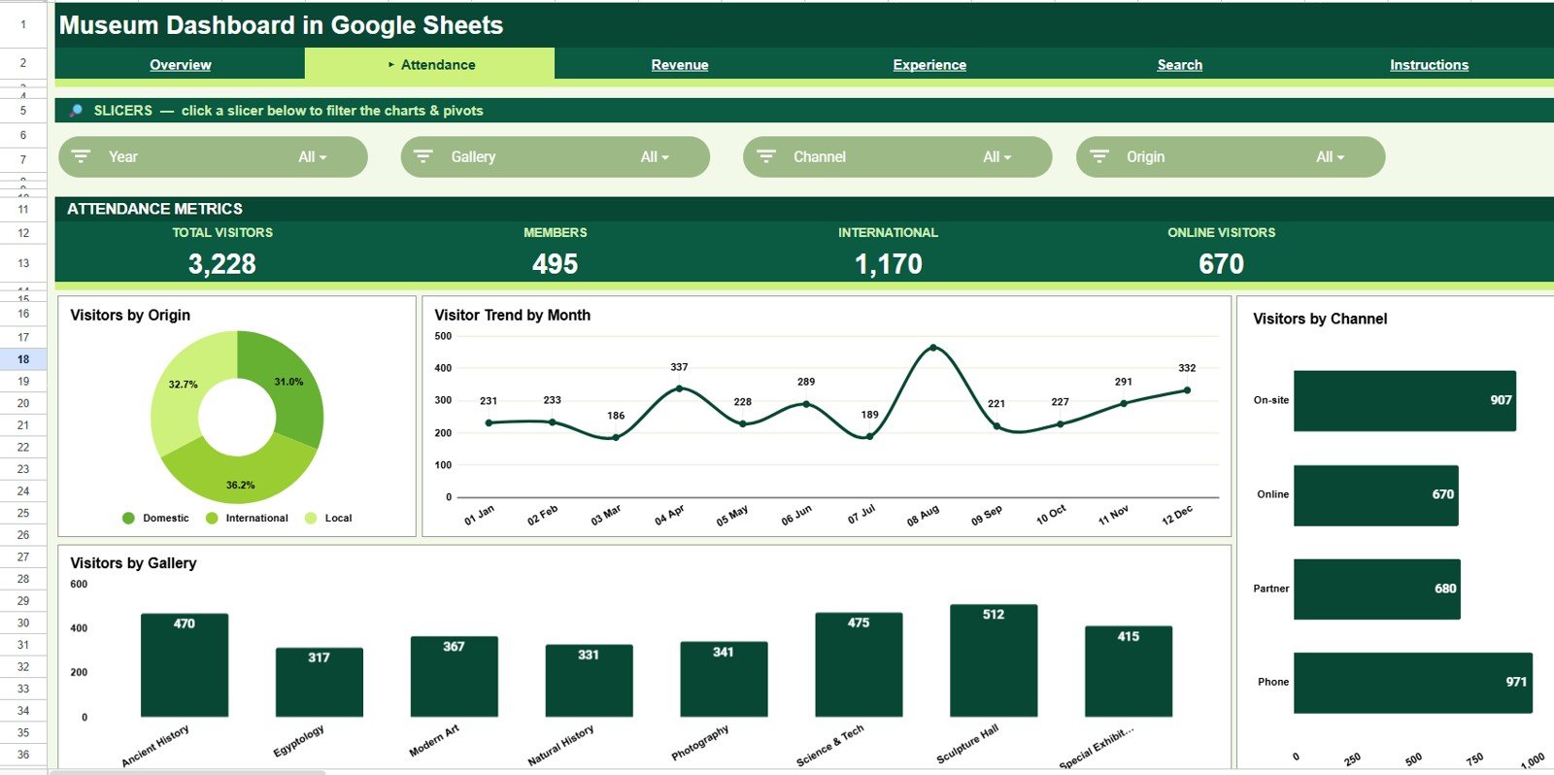This screenshot has height=775, width=1554.
Task: Click the magnifier icon beside SLICERS
Action: pos(76,111)
